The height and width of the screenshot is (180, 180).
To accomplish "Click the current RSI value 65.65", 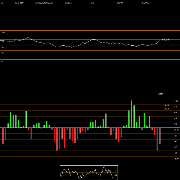I will click(166, 40).
